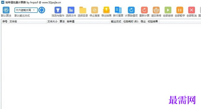The width and height of the screenshot is (201, 109).
Task: Click the 新行重算 recalc new rows icon
Action: (118, 10)
